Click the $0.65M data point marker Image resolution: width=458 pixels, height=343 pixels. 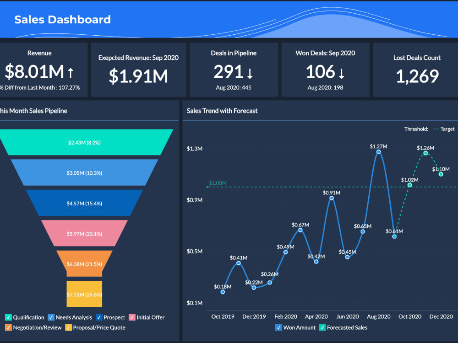(x=363, y=231)
